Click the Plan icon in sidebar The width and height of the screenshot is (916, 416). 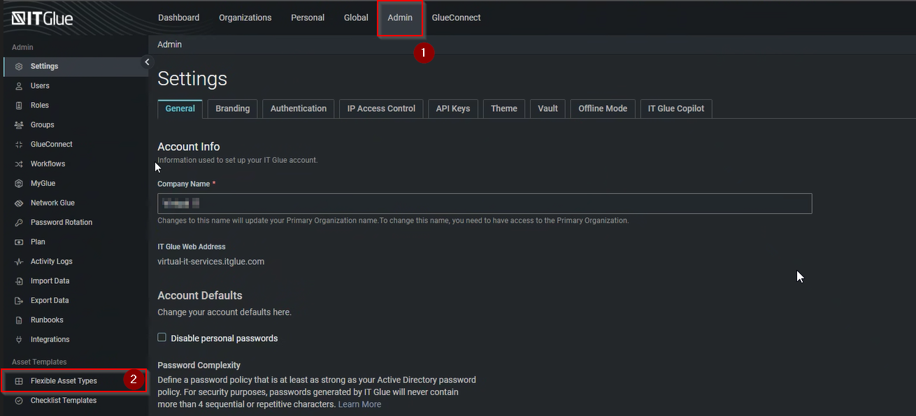tap(19, 242)
